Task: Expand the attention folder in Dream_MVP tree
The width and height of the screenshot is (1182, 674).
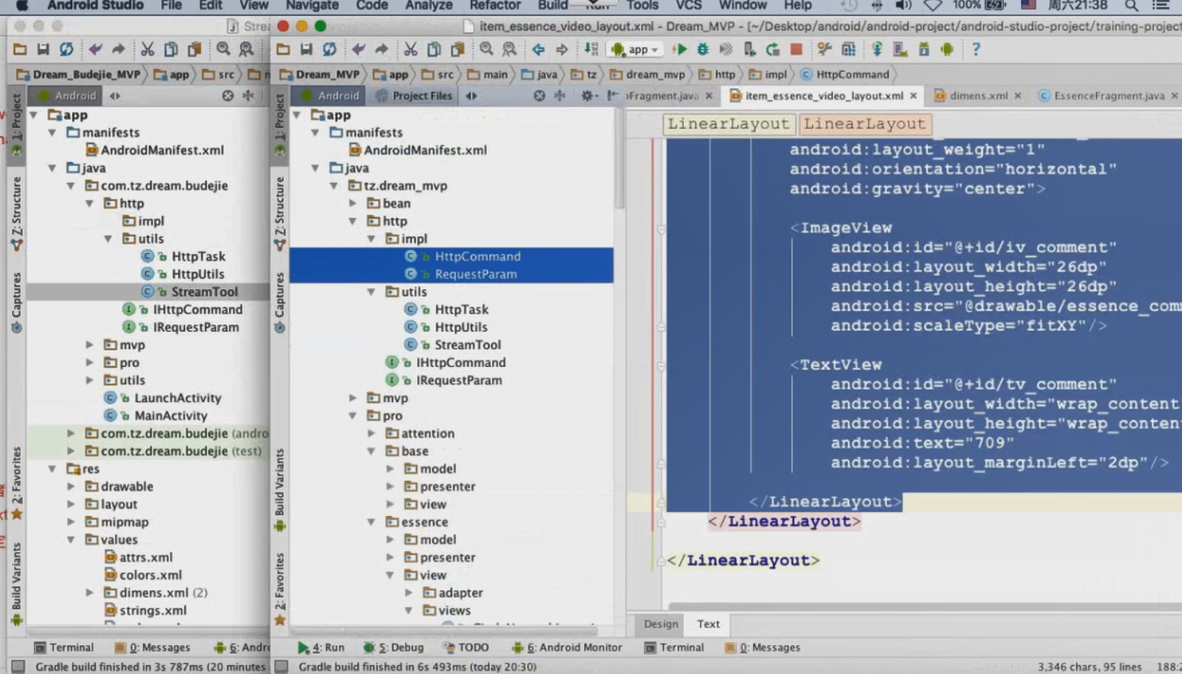Action: (x=371, y=433)
